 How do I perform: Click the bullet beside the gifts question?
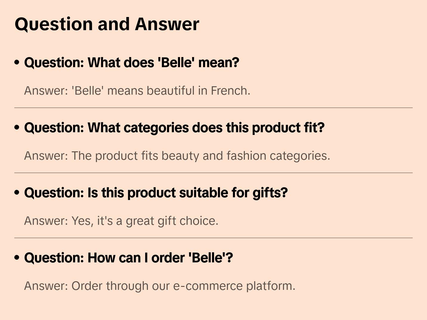pyautogui.click(x=17, y=193)
